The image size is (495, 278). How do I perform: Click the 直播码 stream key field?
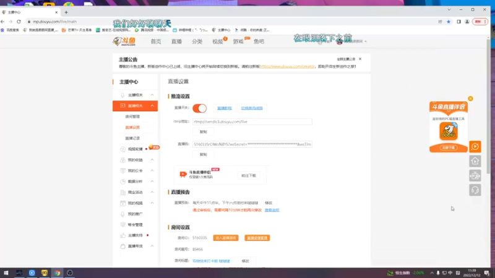[252, 145]
